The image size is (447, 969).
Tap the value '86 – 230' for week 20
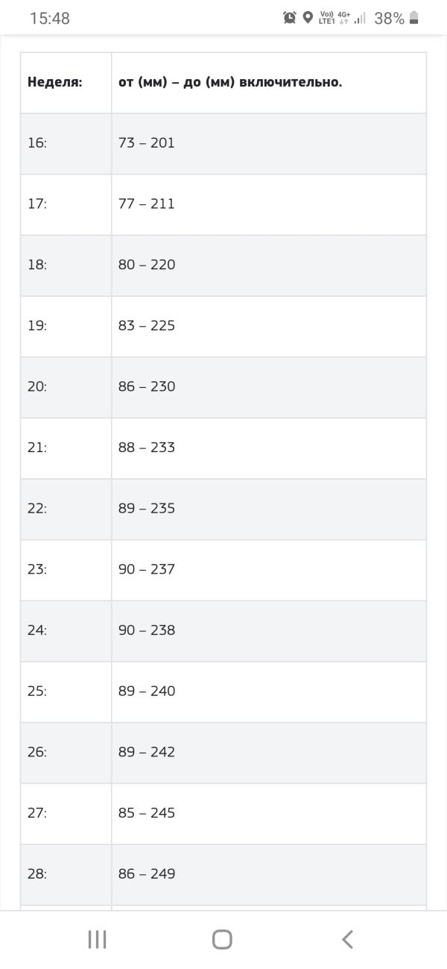point(147,386)
